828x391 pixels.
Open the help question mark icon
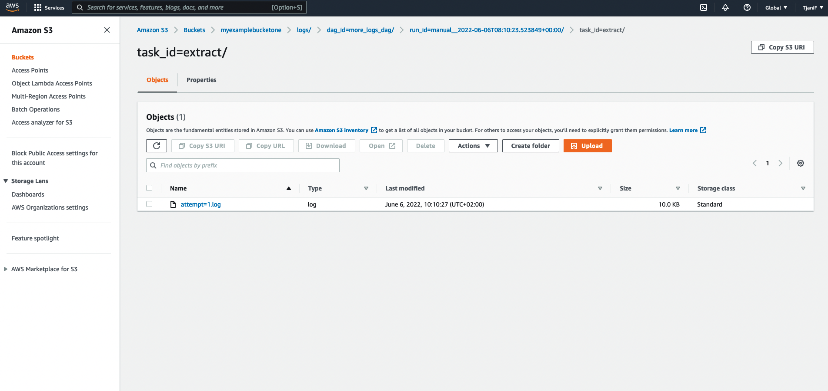click(747, 7)
